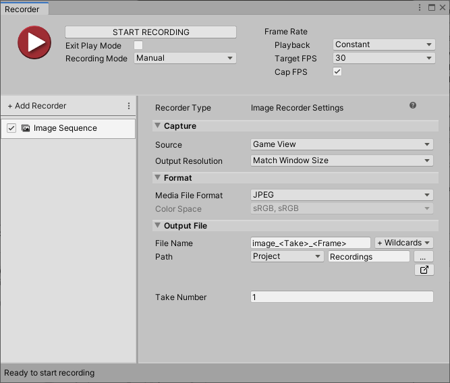
Task: Uncheck the Image Sequence recorder checkbox
Action: [x=11, y=128]
